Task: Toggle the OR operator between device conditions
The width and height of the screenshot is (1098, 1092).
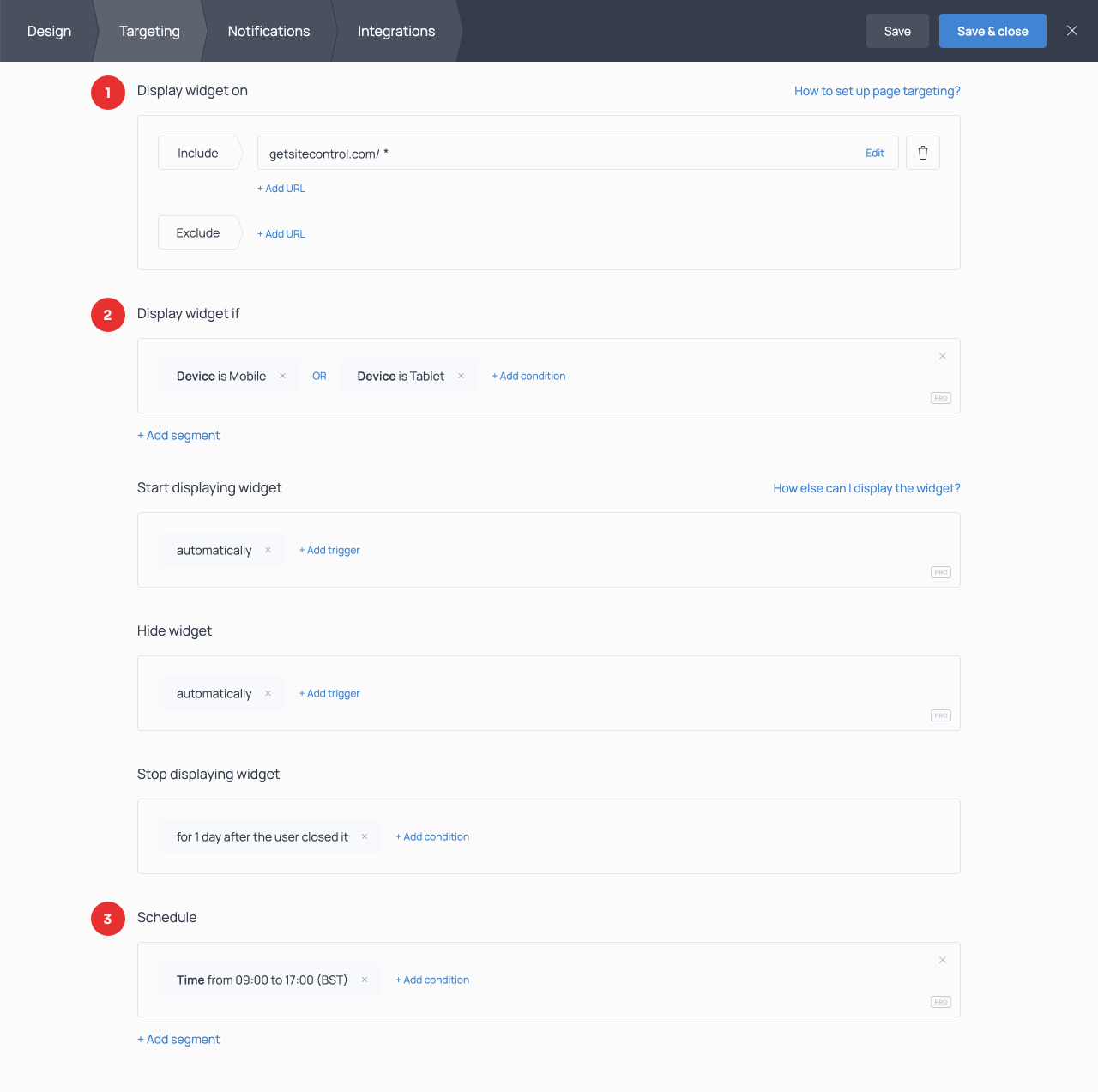Action: click(319, 376)
